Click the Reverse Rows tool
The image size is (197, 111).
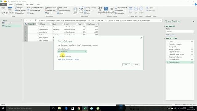tap(20, 10)
